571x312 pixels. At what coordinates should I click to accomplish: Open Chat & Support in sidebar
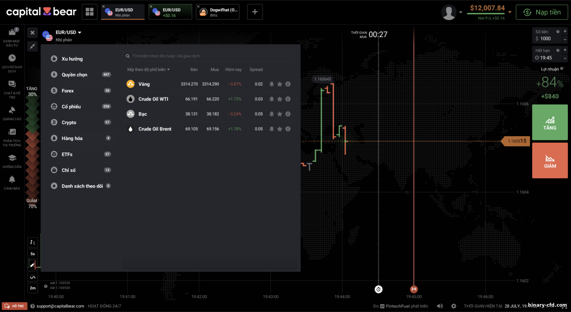[12, 84]
